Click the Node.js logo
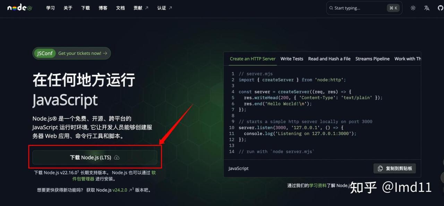444x206 pixels. click(20, 8)
